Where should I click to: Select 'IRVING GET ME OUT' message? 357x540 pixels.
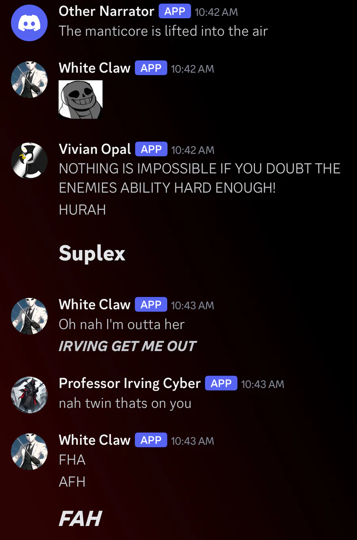[x=127, y=346]
